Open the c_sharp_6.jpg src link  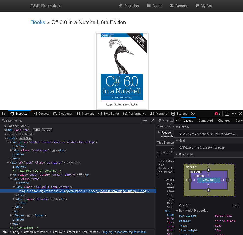(121, 191)
